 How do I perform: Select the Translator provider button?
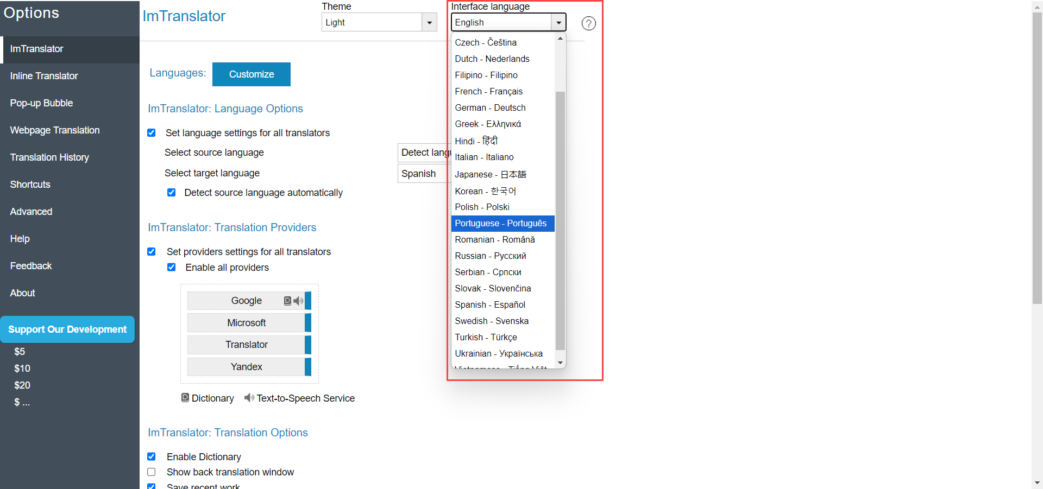pyautogui.click(x=246, y=345)
